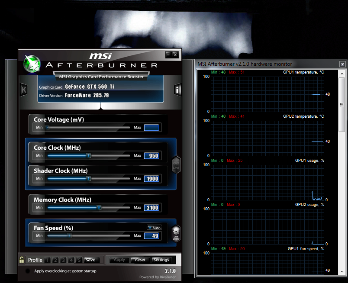Save the current profile
The image size is (348, 283).
91,260
